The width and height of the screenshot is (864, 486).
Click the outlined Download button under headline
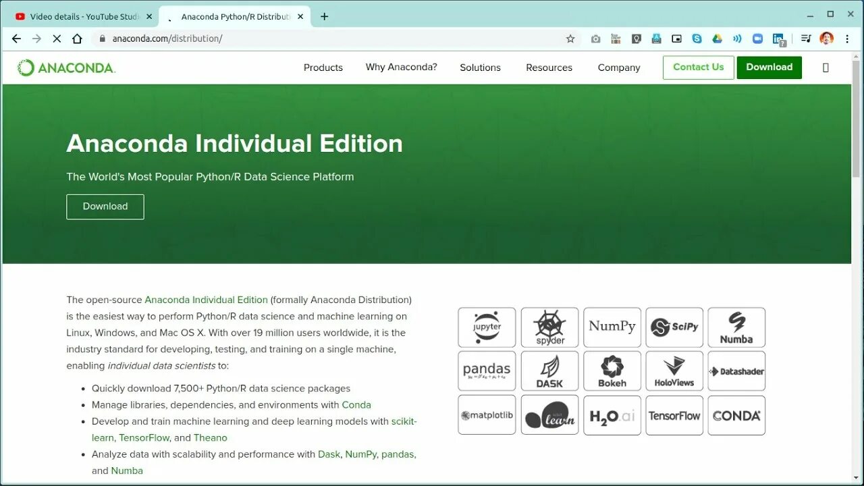point(105,207)
